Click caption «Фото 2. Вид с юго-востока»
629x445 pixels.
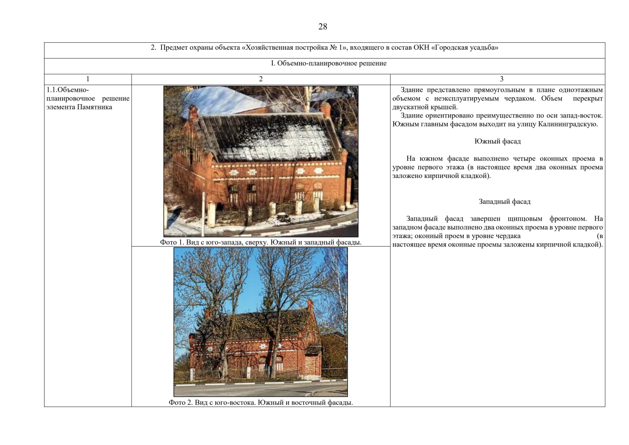(x=212, y=403)
